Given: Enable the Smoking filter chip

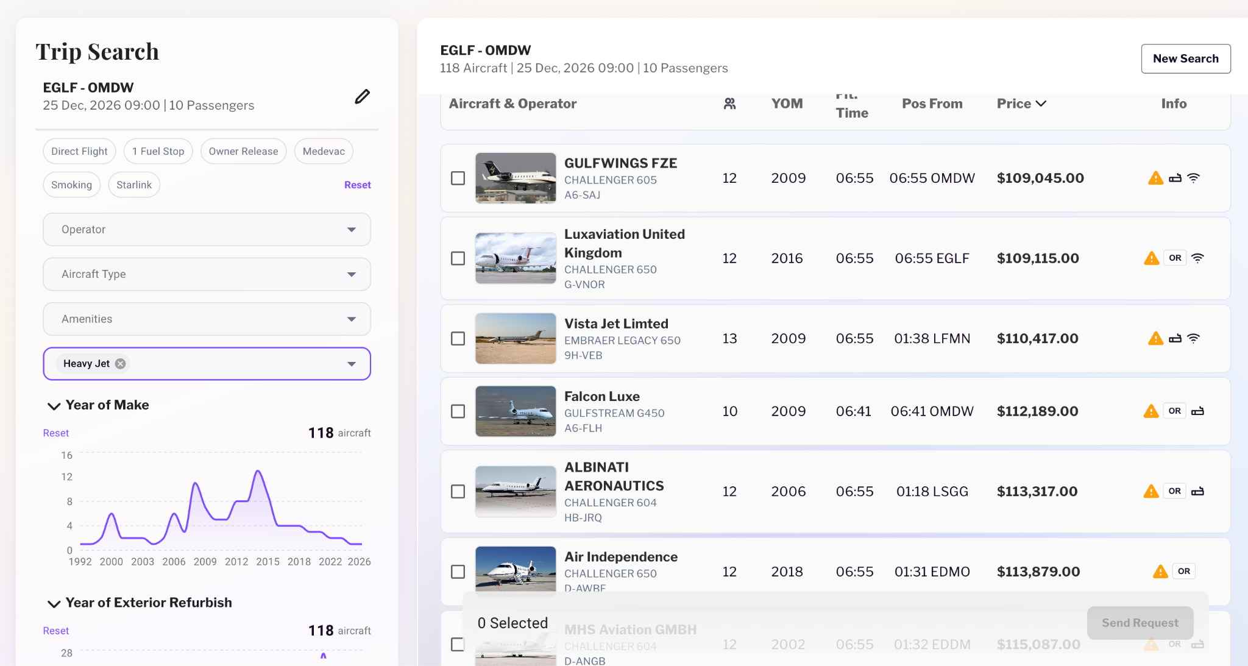Looking at the screenshot, I should point(71,185).
